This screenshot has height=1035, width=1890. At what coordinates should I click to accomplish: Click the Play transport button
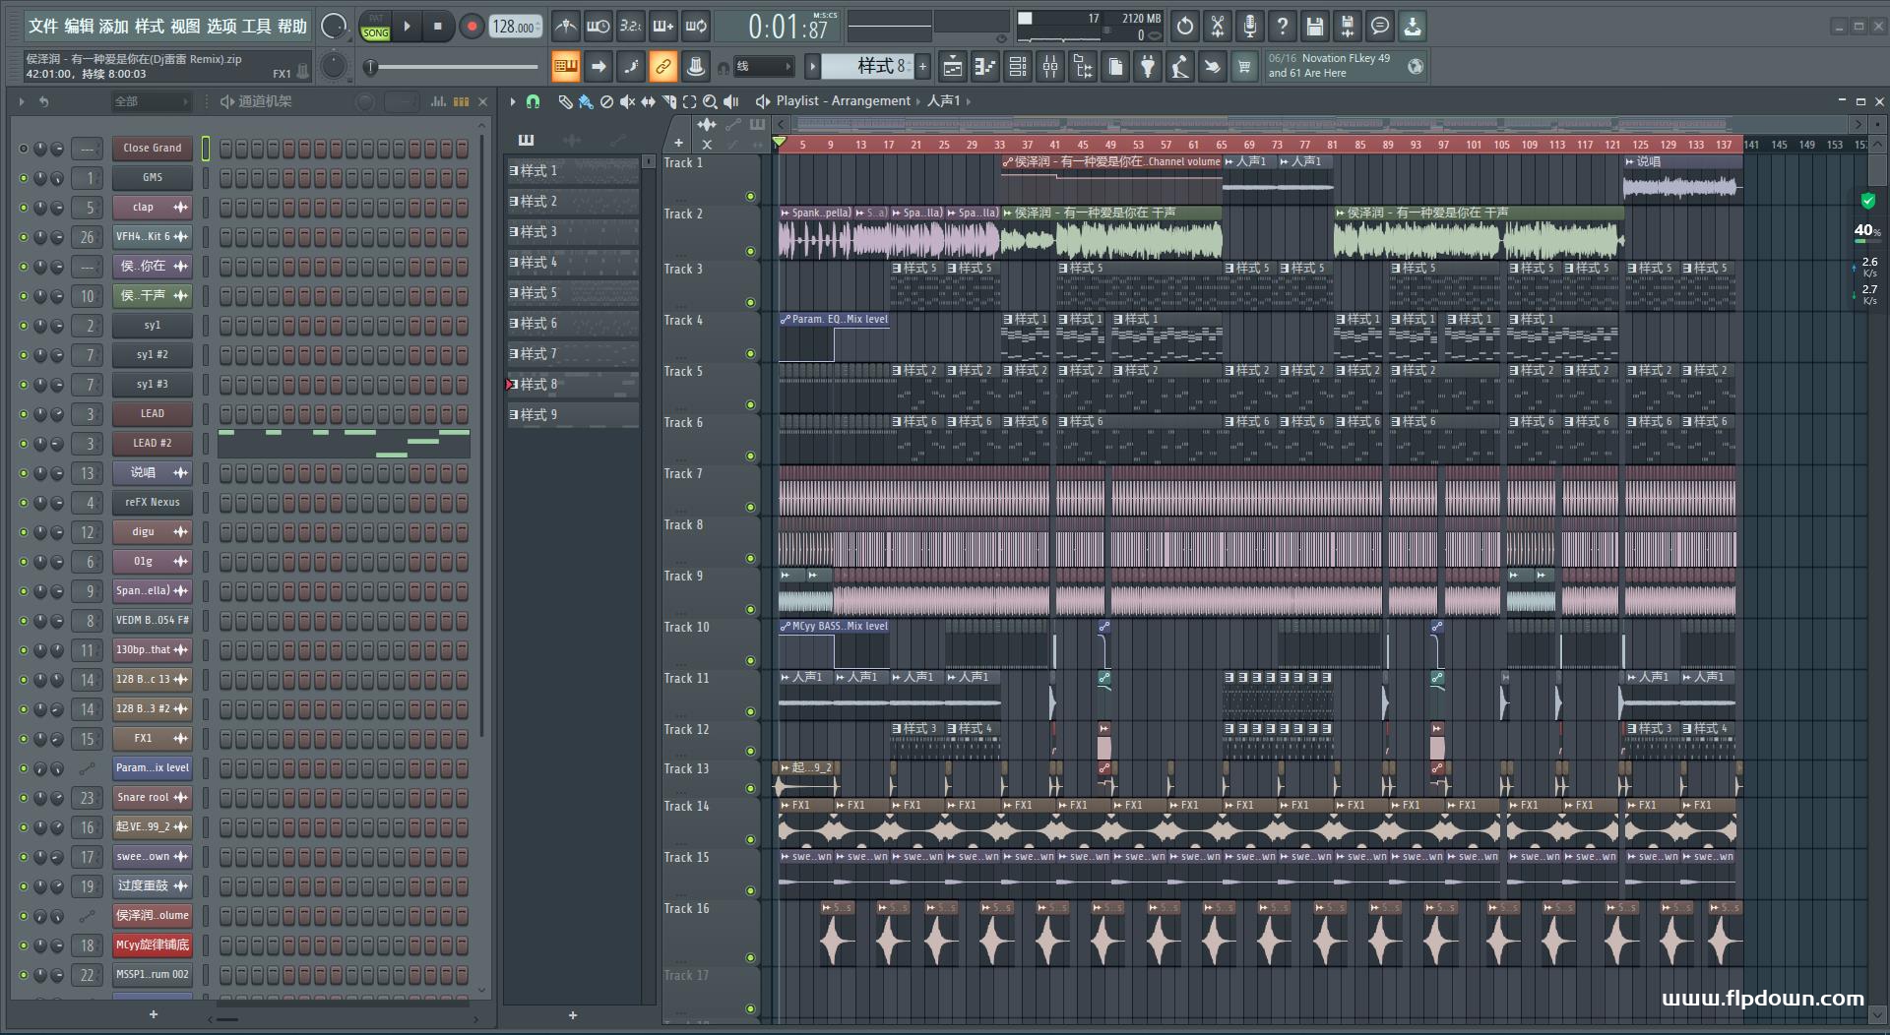(x=407, y=27)
